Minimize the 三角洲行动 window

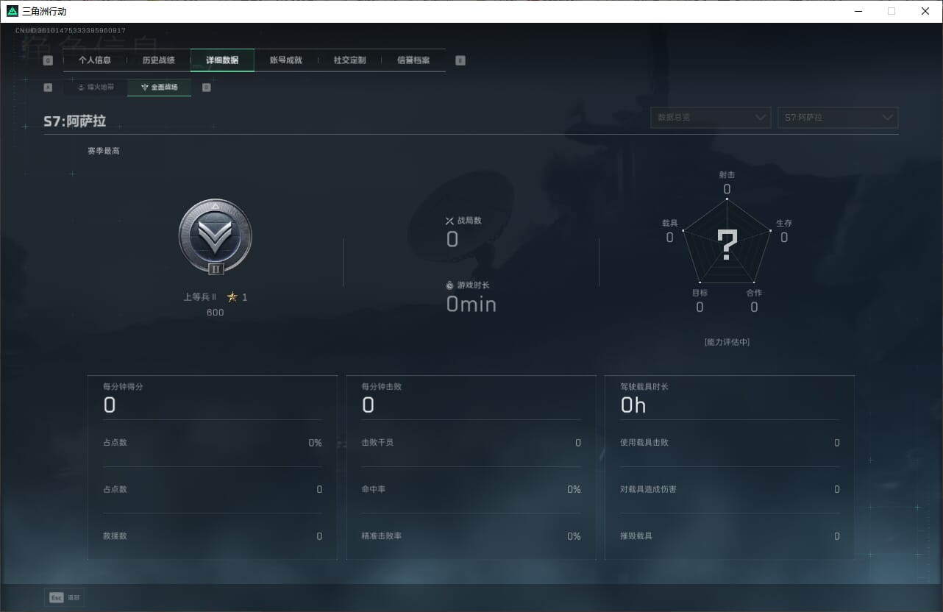pos(858,11)
